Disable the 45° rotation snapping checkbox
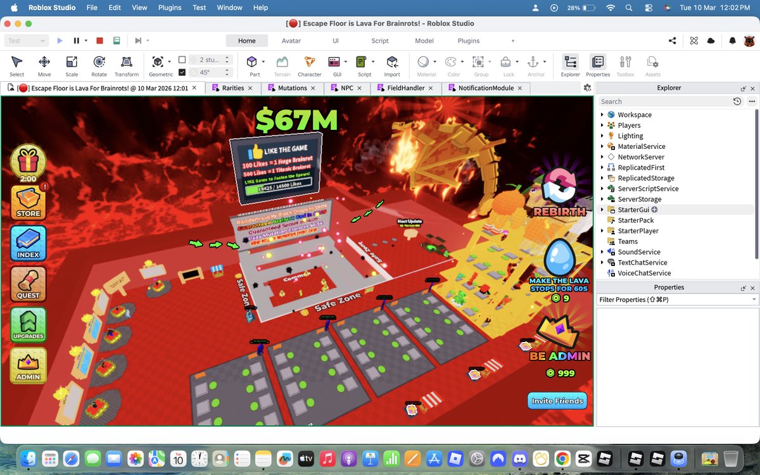The width and height of the screenshot is (760, 475). pyautogui.click(x=182, y=72)
